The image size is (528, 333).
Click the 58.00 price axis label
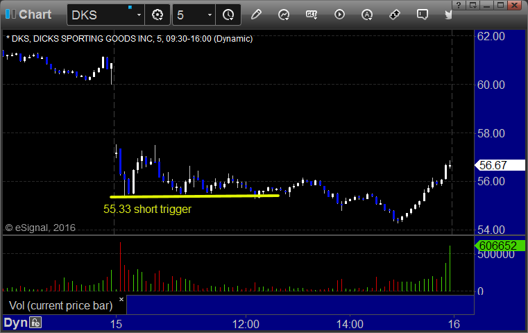click(x=491, y=133)
